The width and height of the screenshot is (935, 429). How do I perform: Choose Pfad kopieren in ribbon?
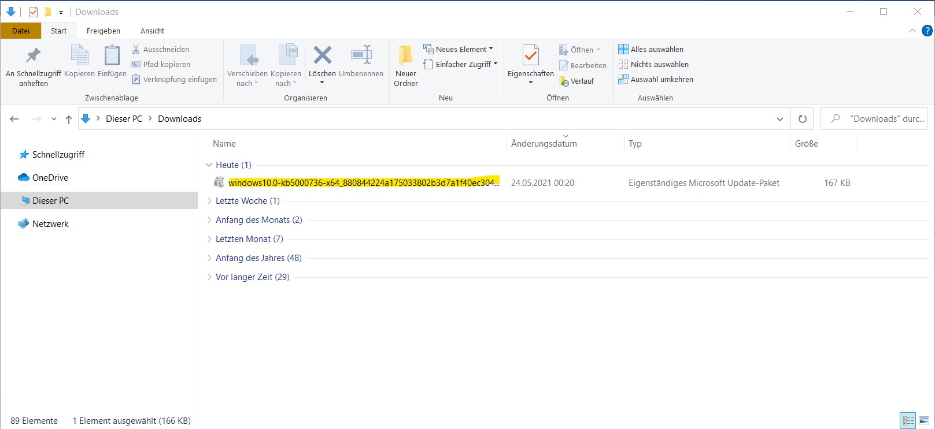[161, 64]
